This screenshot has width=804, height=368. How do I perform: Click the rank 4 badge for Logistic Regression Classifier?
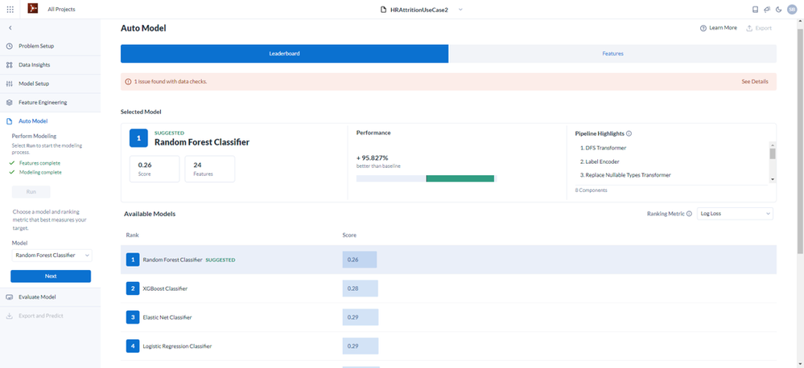133,346
